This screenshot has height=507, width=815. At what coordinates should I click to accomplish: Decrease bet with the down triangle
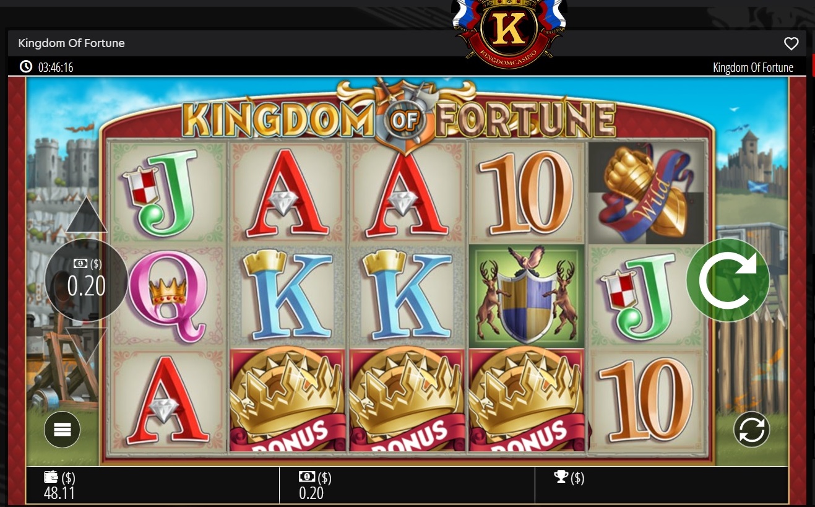pyautogui.click(x=87, y=345)
